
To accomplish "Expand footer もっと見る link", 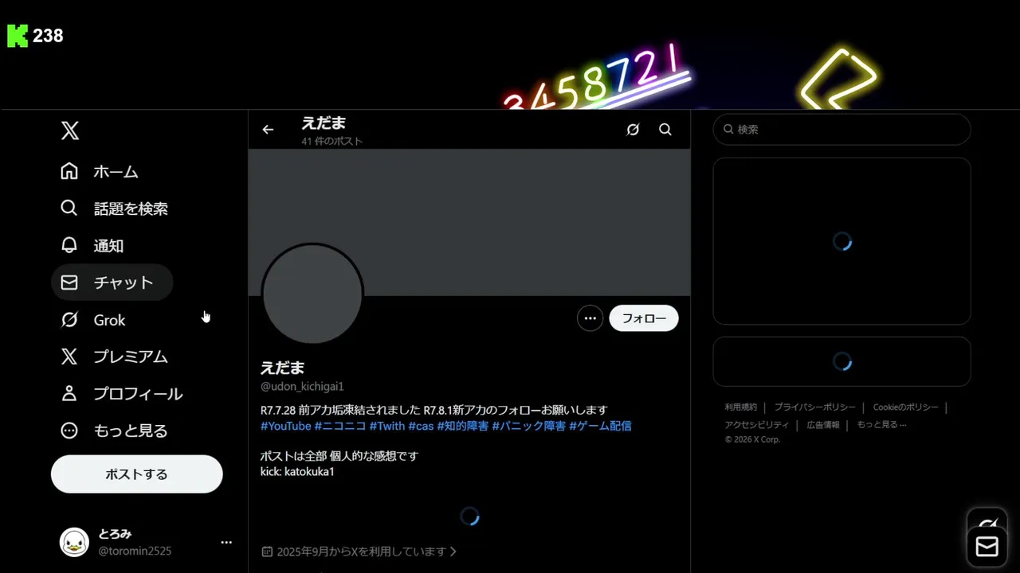I will (x=881, y=425).
